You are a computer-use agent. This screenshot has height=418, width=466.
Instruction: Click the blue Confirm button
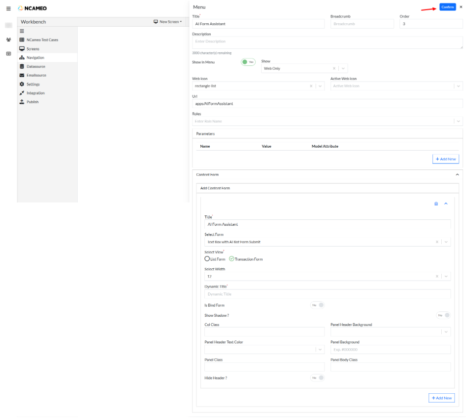pyautogui.click(x=447, y=7)
